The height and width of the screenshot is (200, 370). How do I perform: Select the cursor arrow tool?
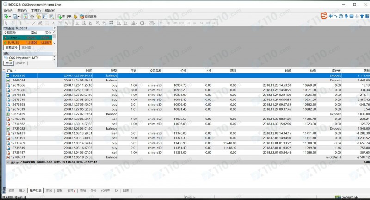pos(6,23)
